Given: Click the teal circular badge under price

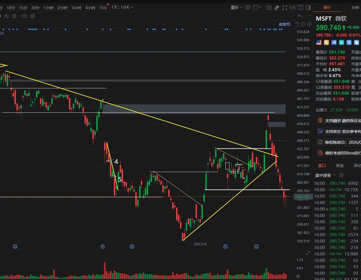Looking at the screenshot, I should [341, 42].
